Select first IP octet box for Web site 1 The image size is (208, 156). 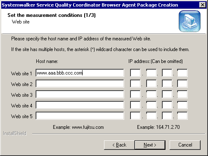point(135,73)
